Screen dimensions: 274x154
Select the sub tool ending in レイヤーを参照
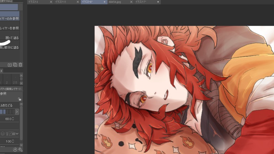10,26
